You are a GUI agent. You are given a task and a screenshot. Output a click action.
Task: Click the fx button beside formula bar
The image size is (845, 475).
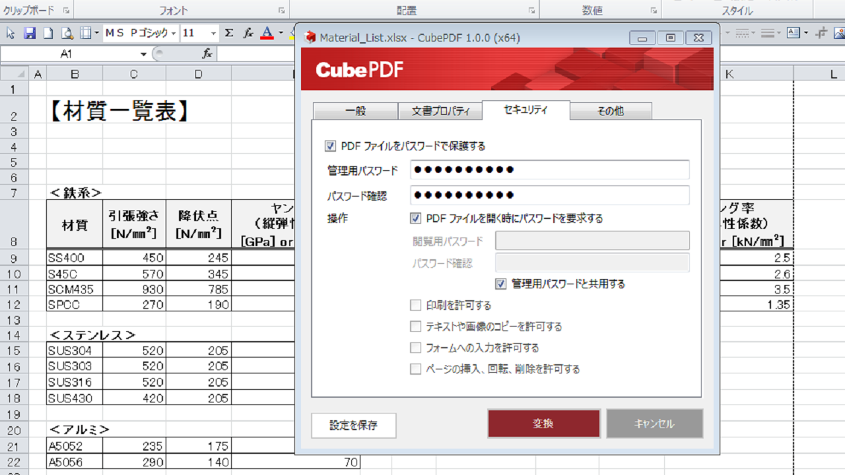tap(207, 54)
